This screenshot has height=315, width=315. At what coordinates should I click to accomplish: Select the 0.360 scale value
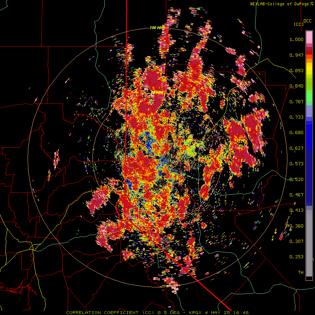(x=296, y=226)
